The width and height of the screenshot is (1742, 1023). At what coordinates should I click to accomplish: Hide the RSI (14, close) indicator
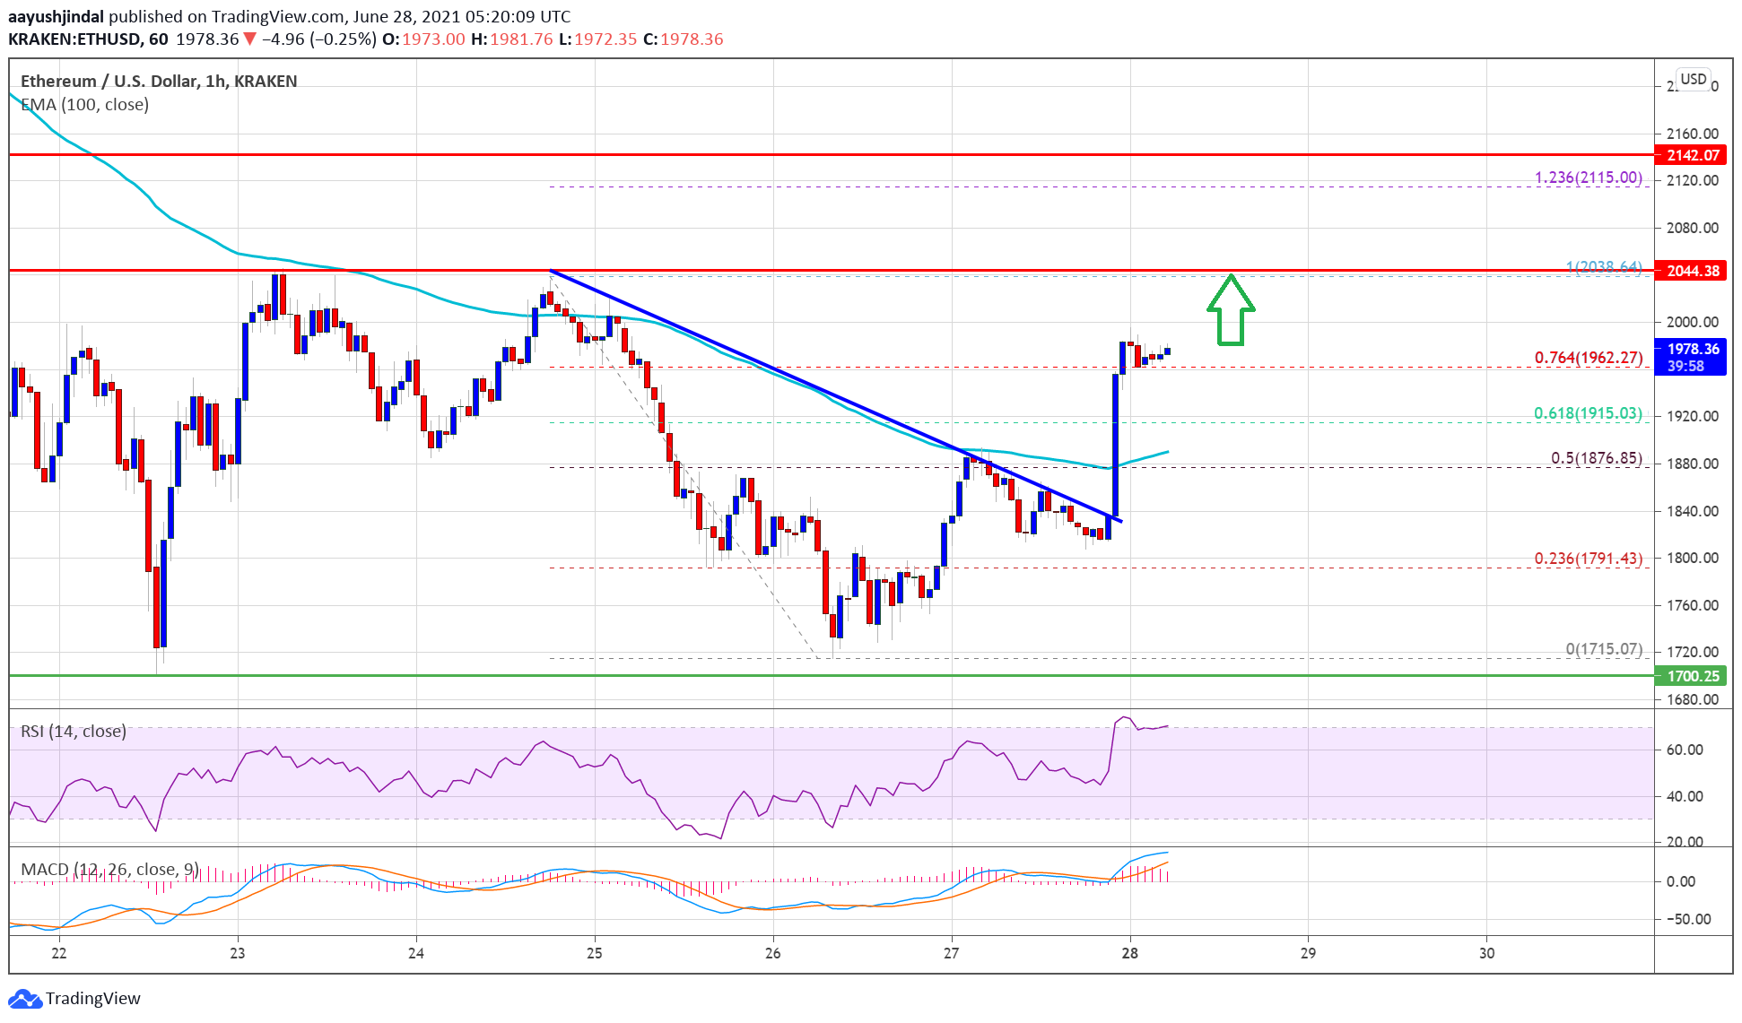pyautogui.click(x=72, y=731)
